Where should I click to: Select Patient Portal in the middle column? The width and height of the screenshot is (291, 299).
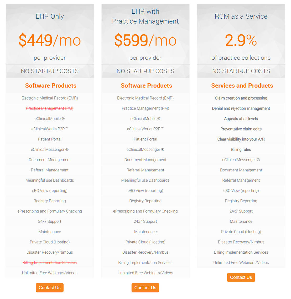[x=145, y=139]
